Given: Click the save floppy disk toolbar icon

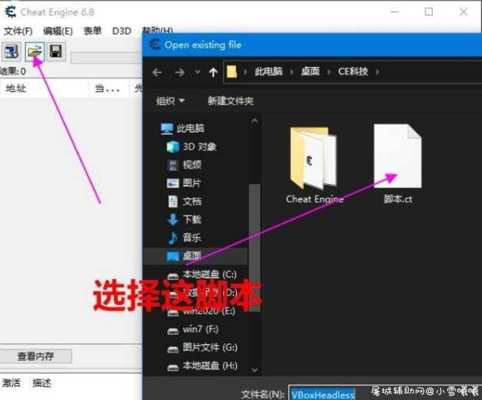Looking at the screenshot, I should [x=56, y=52].
